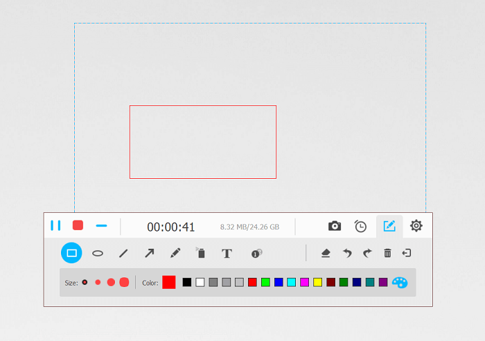
Task: Pick the black color swatch
Action: pyautogui.click(x=187, y=282)
